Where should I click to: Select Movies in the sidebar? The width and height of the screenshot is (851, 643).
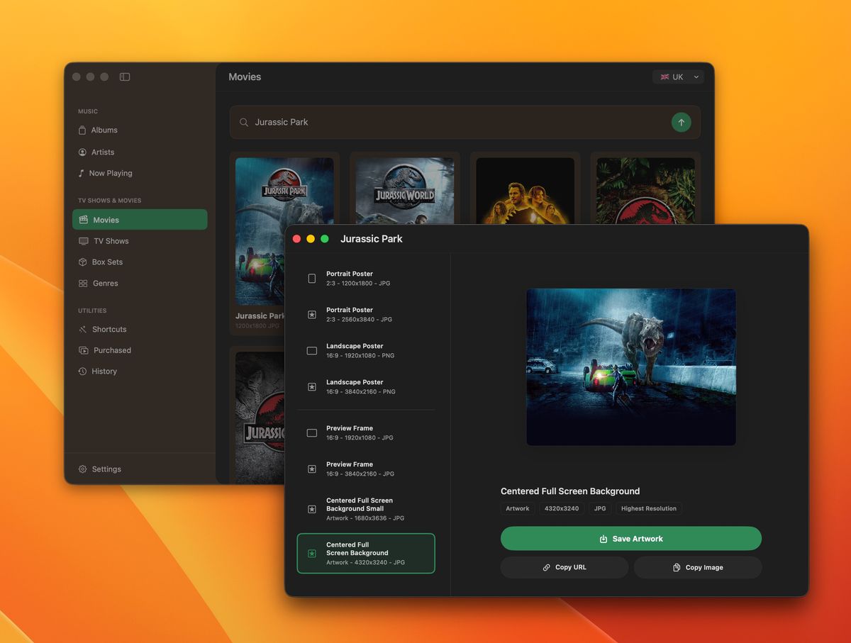tap(140, 220)
